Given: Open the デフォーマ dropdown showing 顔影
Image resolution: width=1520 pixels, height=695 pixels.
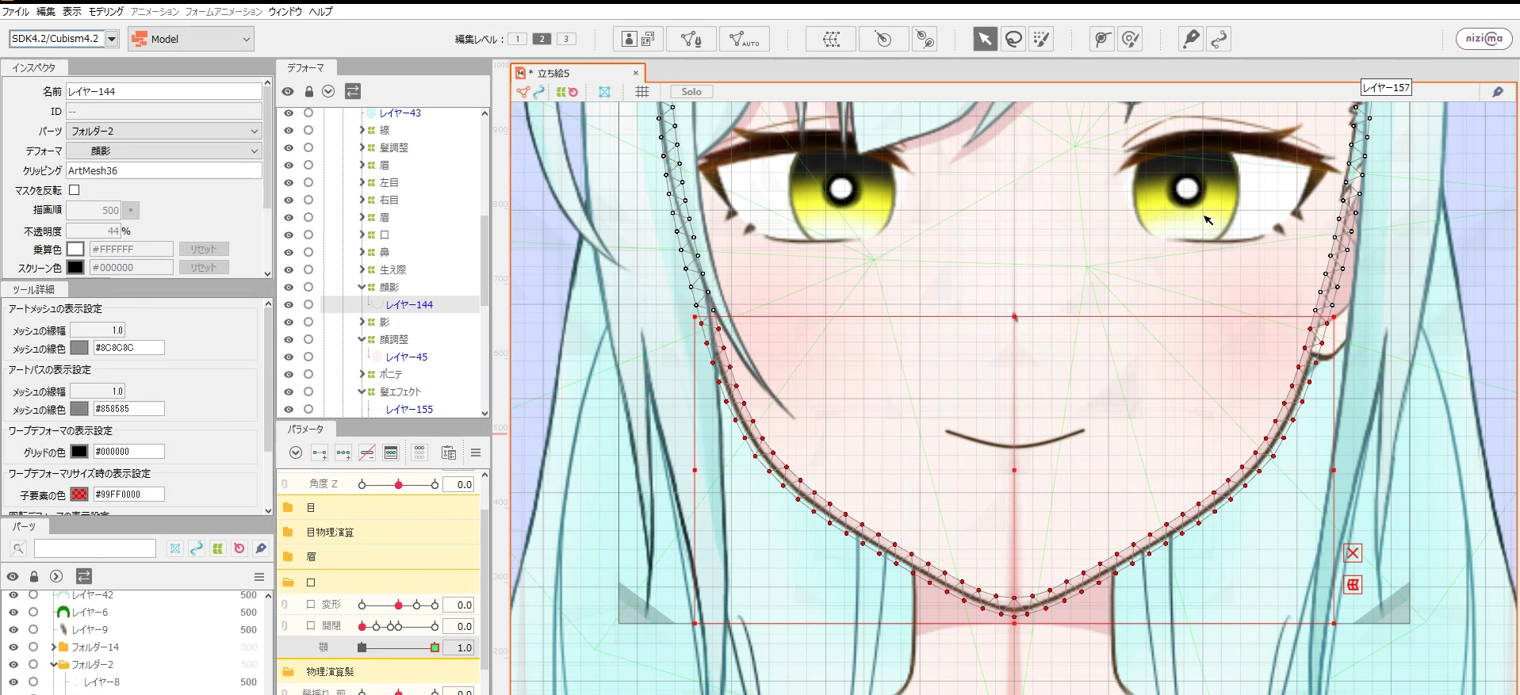Looking at the screenshot, I should point(164,151).
